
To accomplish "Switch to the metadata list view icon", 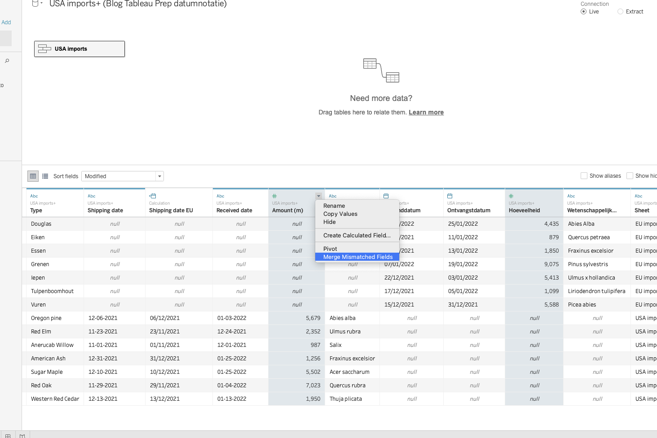I will tap(45, 176).
